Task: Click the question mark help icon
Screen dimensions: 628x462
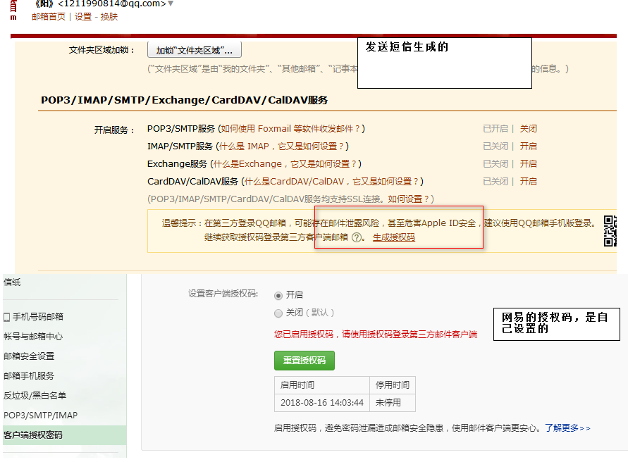Action: tap(356, 238)
